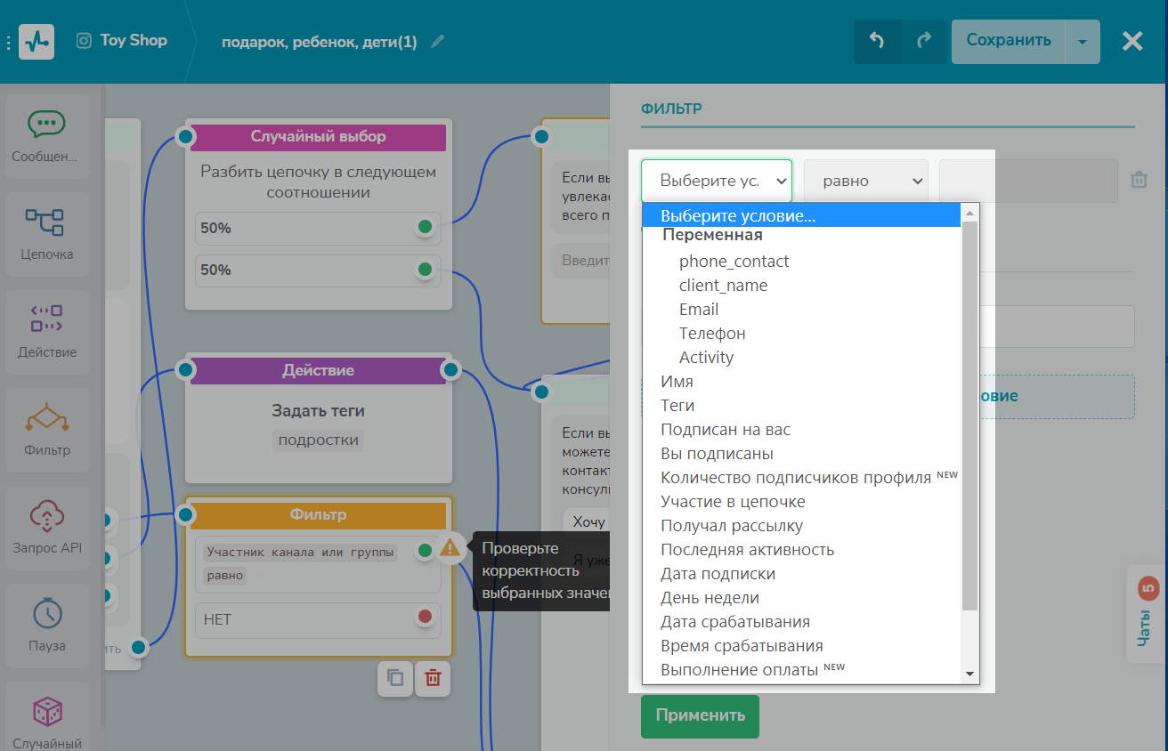Edit the flow name with pencil icon
This screenshot has height=751, width=1168.
click(437, 42)
